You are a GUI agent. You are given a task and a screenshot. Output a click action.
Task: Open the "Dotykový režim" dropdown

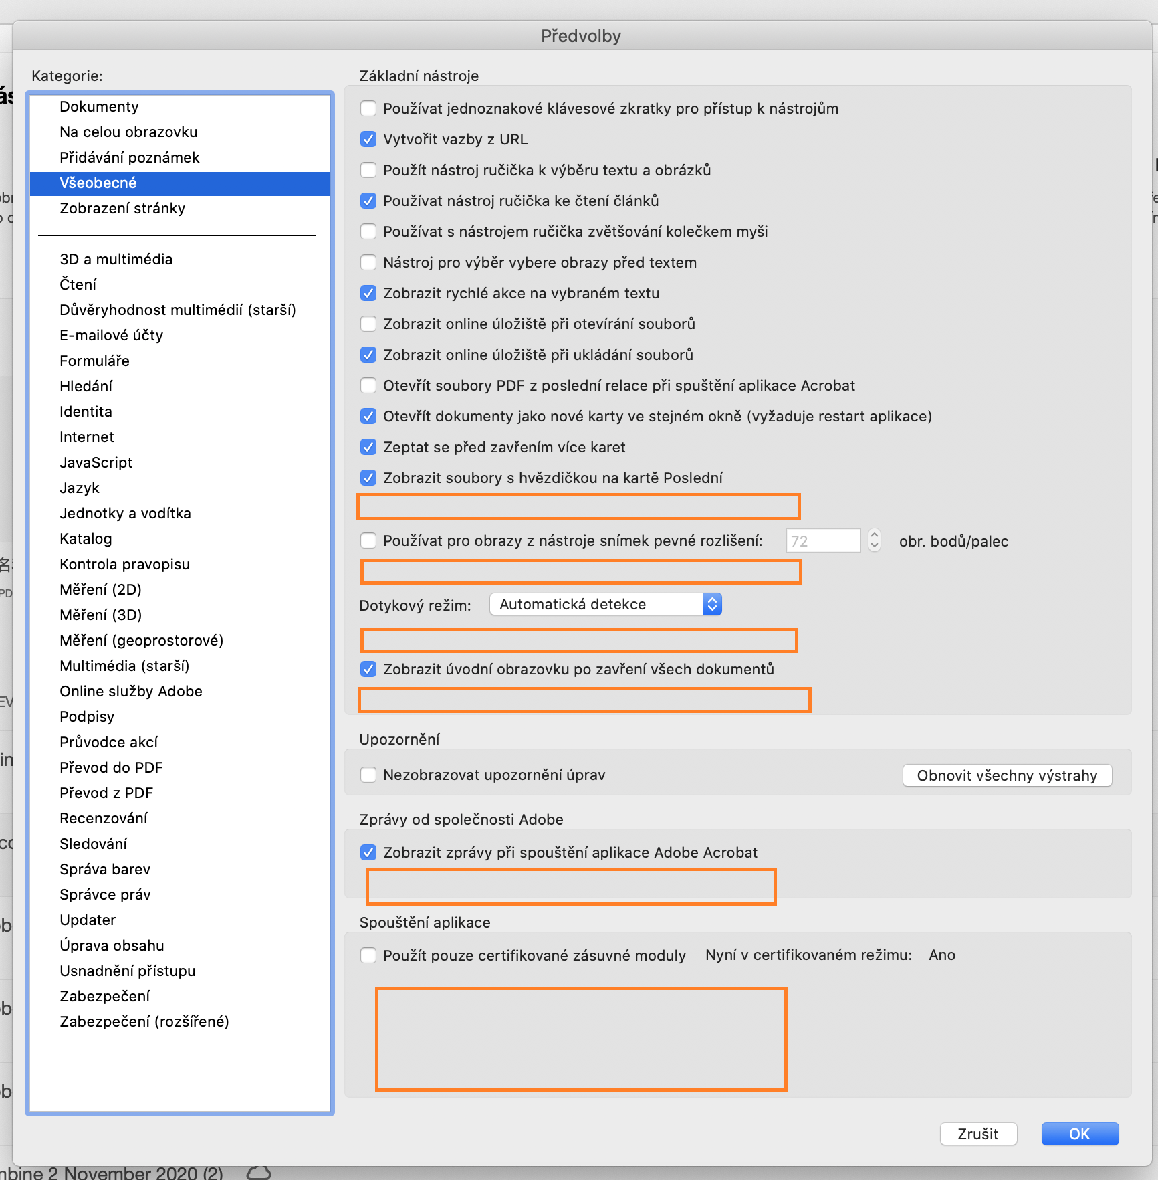pos(604,603)
